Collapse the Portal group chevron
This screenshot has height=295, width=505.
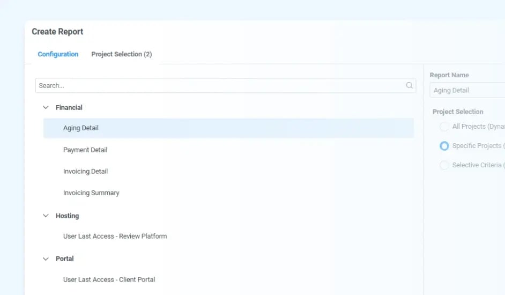coord(46,259)
